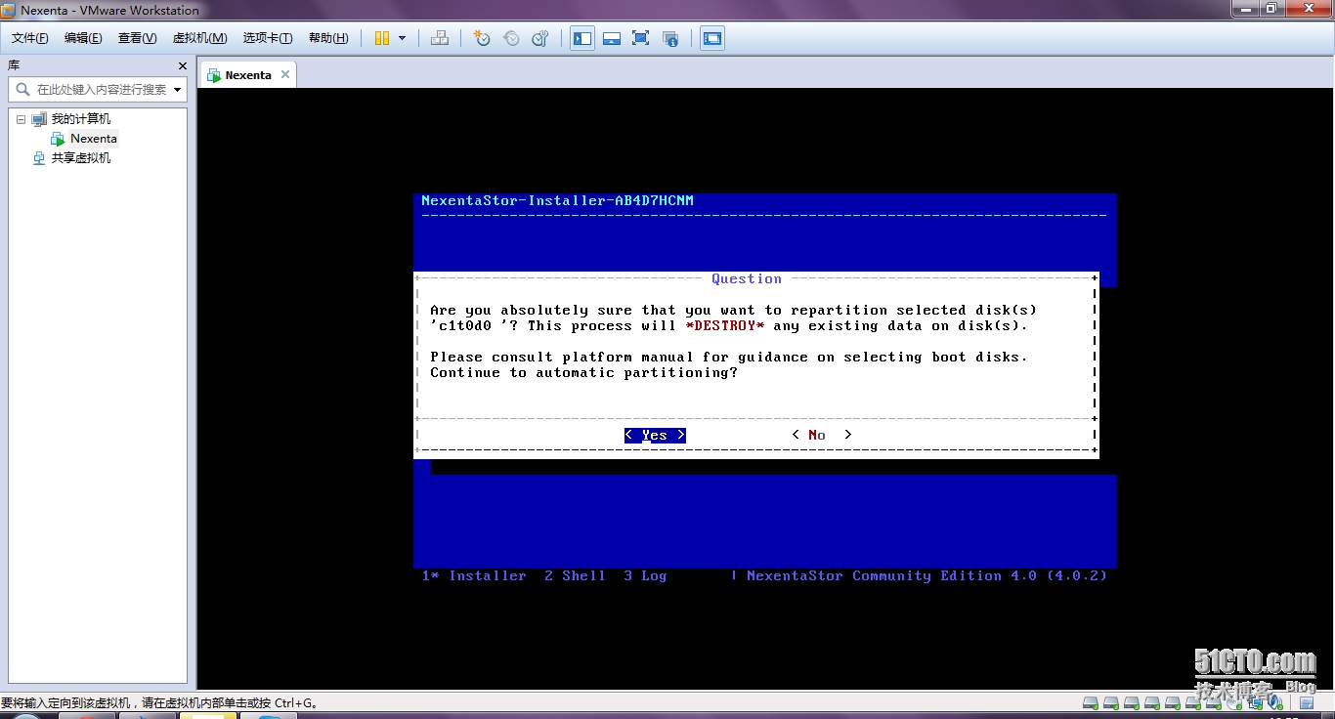Screen dimensions: 1335x719
Task: Close the Nexenta tab
Action: 285,74
